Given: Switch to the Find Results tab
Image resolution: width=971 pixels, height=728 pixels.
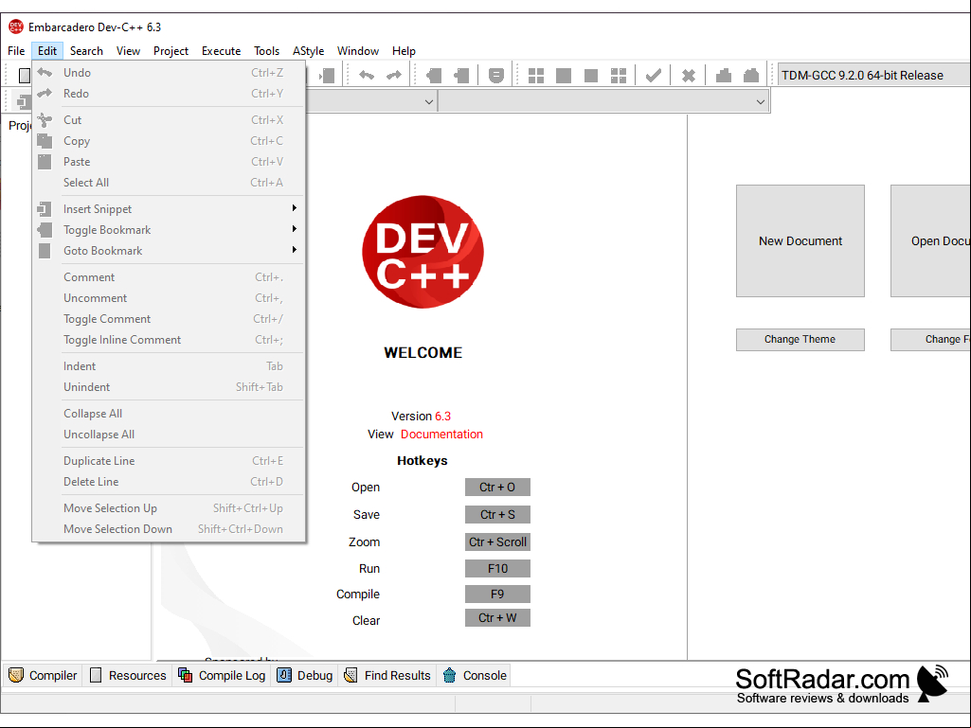Looking at the screenshot, I should tap(387, 675).
